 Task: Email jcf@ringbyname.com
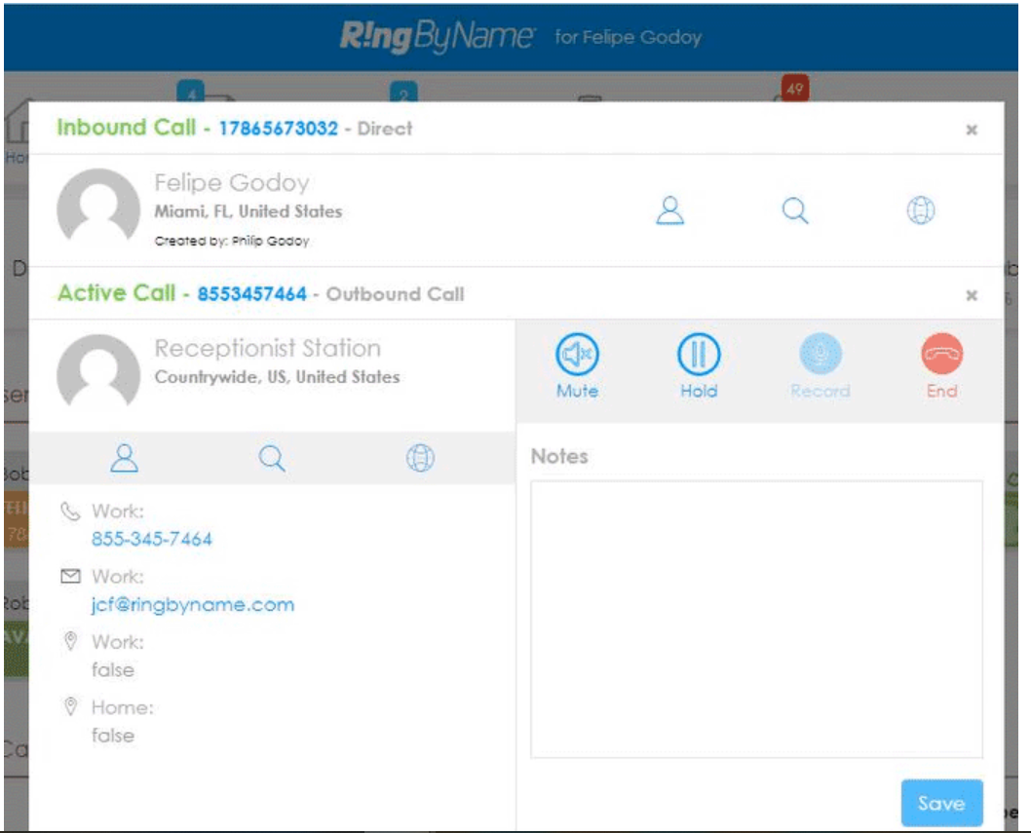point(193,604)
